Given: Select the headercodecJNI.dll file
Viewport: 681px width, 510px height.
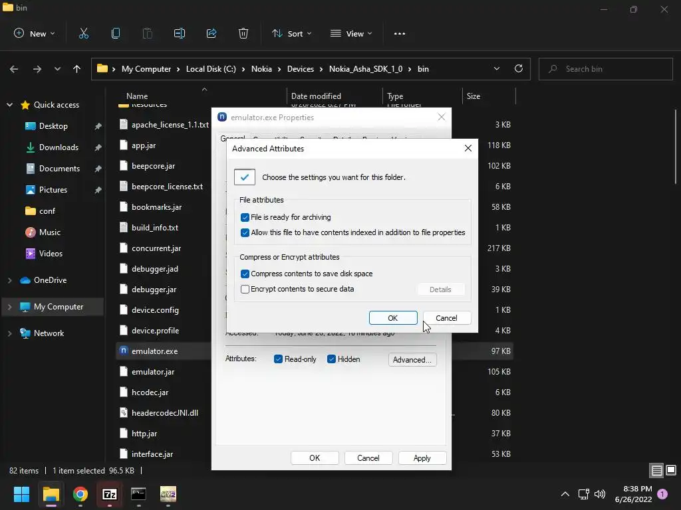Looking at the screenshot, I should (165, 413).
